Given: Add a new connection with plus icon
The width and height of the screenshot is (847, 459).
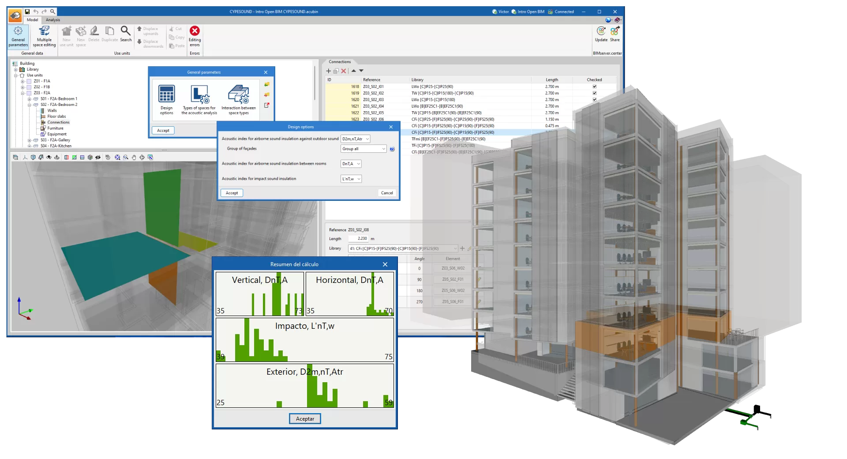Looking at the screenshot, I should pyautogui.click(x=328, y=71).
